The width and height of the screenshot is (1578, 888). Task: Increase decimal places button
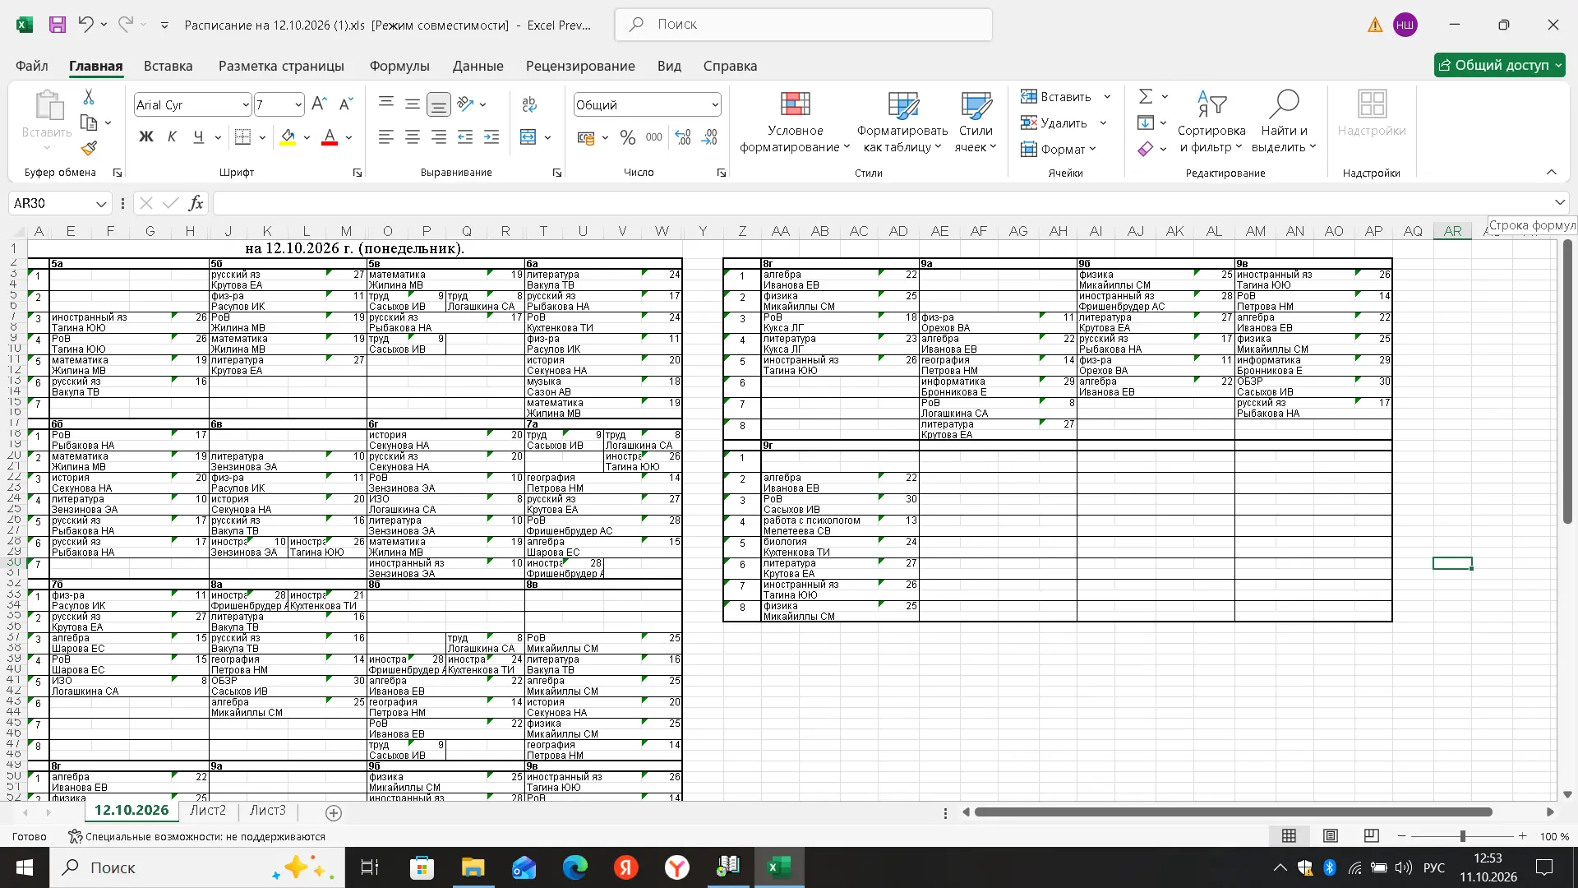click(x=683, y=137)
